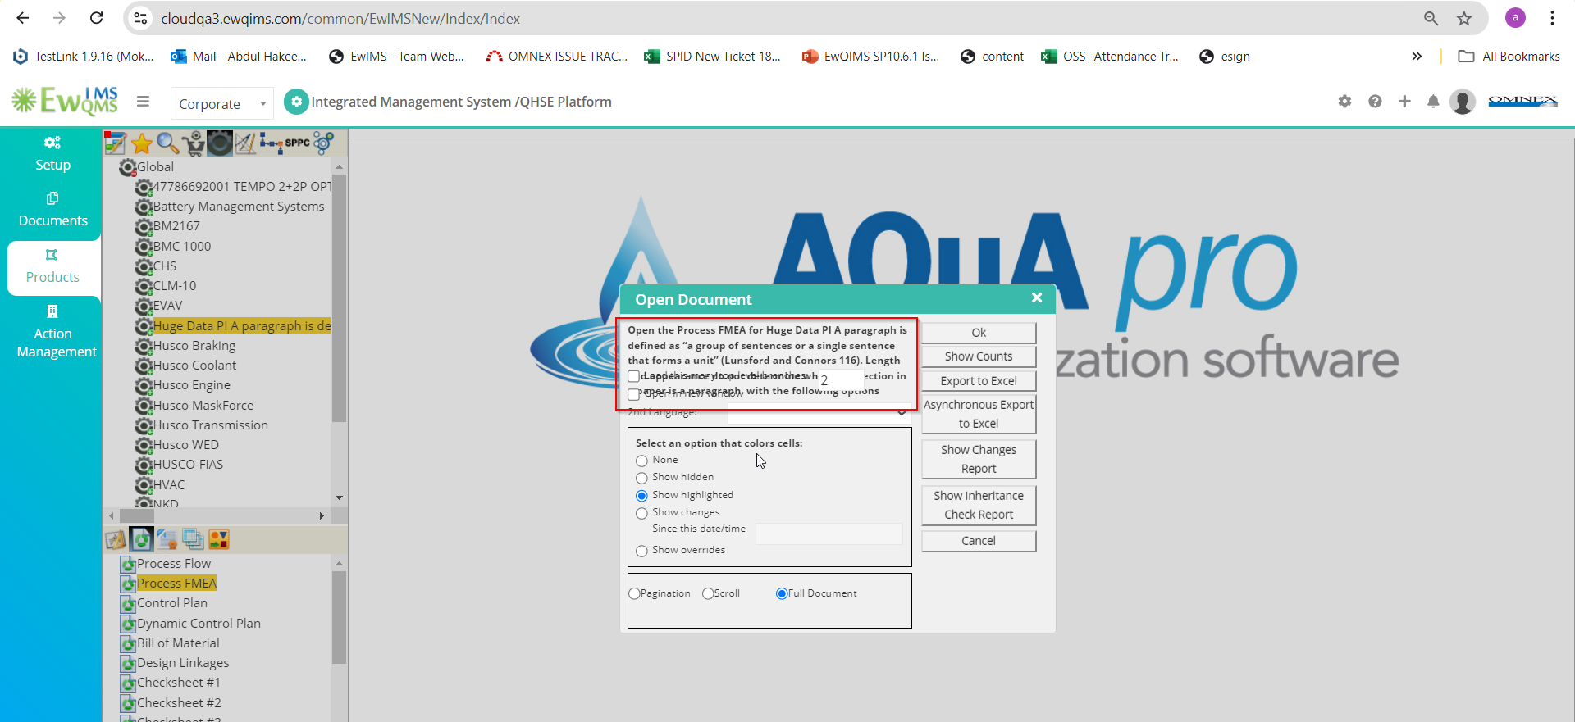Click the browser zoom magnifier icon
This screenshot has width=1575, height=722.
click(1431, 18)
